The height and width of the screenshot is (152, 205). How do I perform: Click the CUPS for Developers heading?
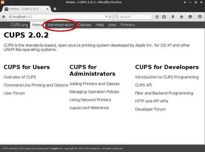click(x=167, y=67)
